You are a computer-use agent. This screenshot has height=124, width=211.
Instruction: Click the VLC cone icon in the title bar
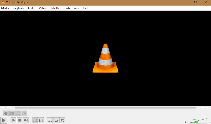click(3, 2)
